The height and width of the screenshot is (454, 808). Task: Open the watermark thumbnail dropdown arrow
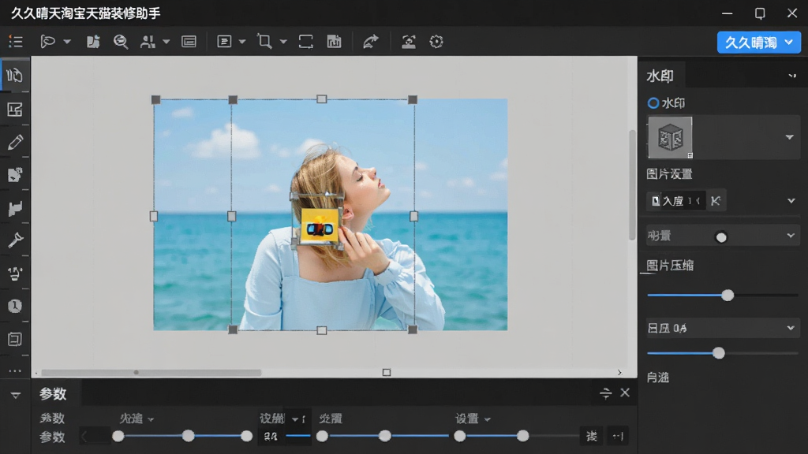789,137
